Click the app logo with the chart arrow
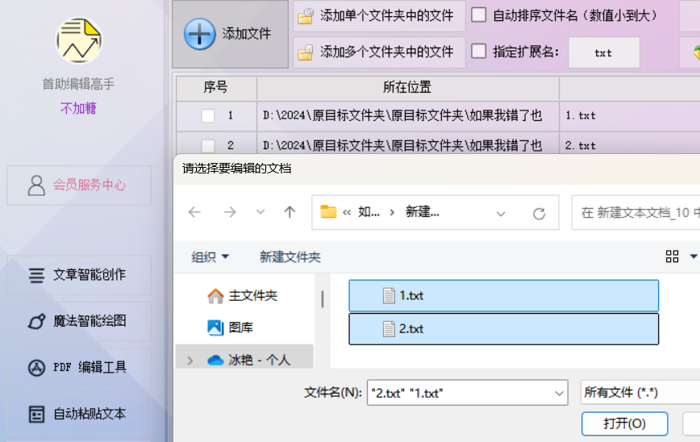700x442 pixels. point(79,40)
